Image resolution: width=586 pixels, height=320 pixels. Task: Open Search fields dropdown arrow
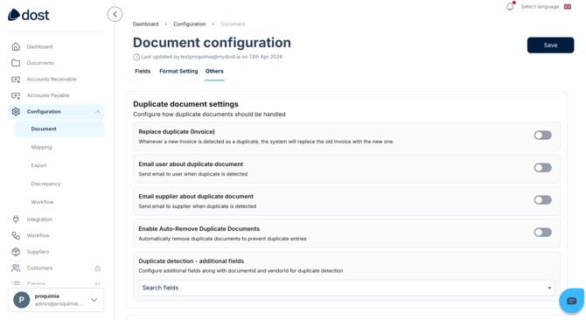click(549, 288)
